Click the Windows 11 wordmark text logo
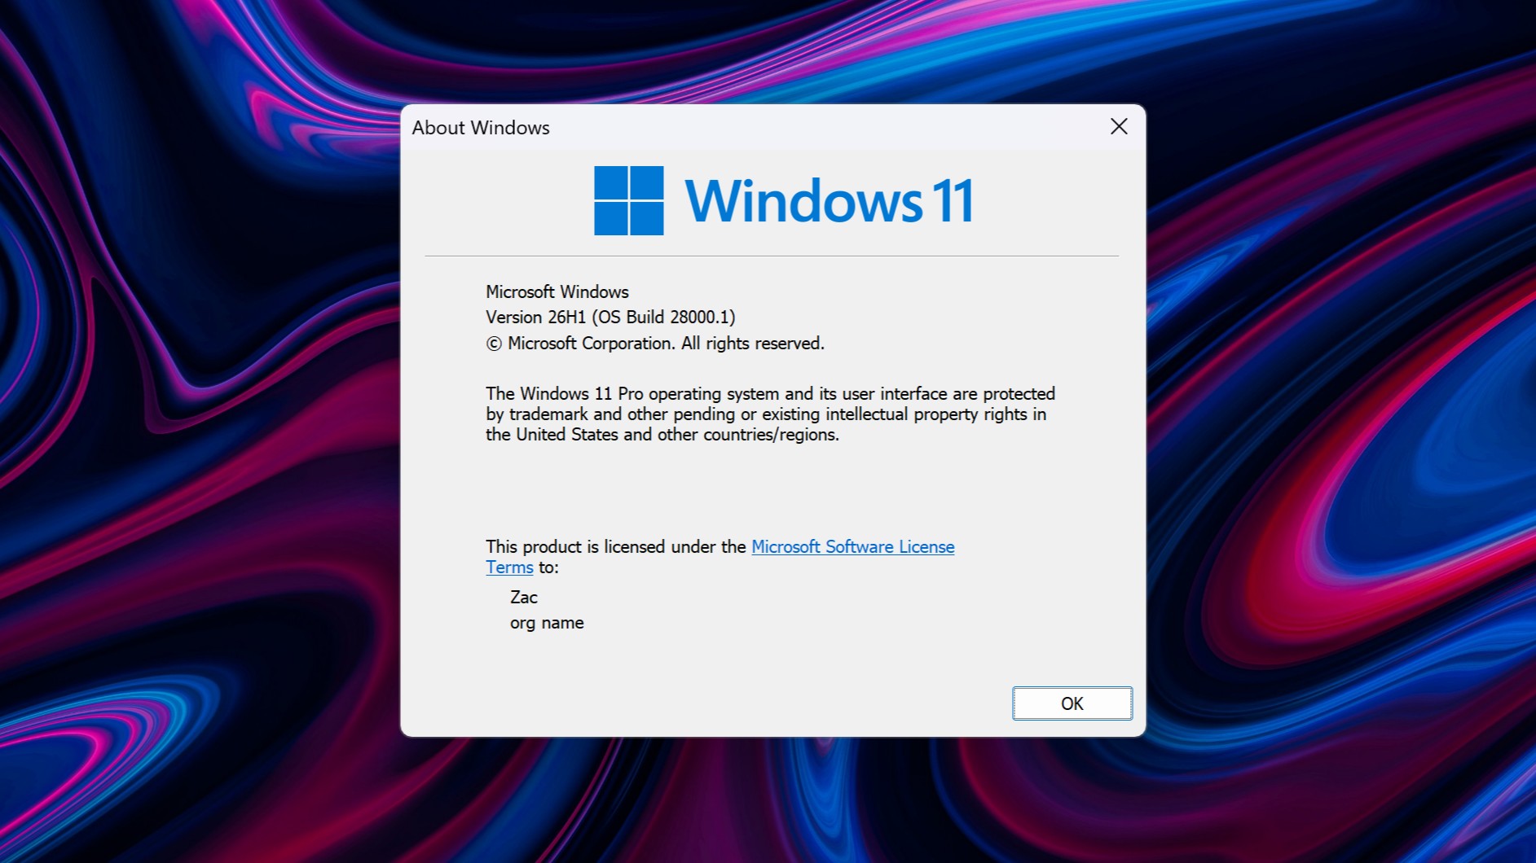This screenshot has width=1536, height=863. click(830, 199)
